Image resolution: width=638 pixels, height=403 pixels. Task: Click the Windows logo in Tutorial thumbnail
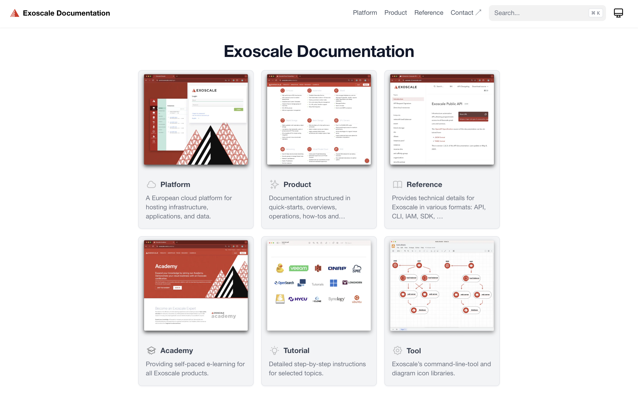click(333, 283)
